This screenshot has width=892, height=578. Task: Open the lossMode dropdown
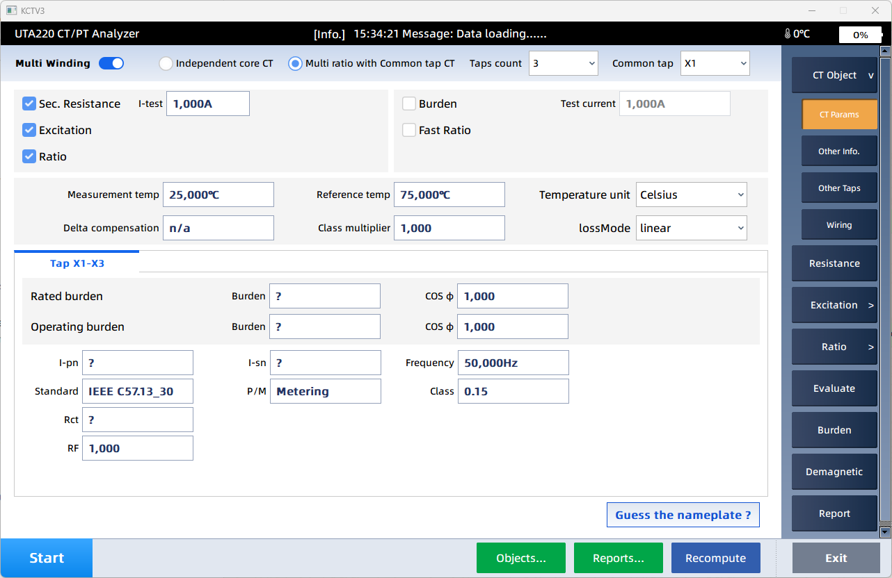pyautogui.click(x=692, y=228)
